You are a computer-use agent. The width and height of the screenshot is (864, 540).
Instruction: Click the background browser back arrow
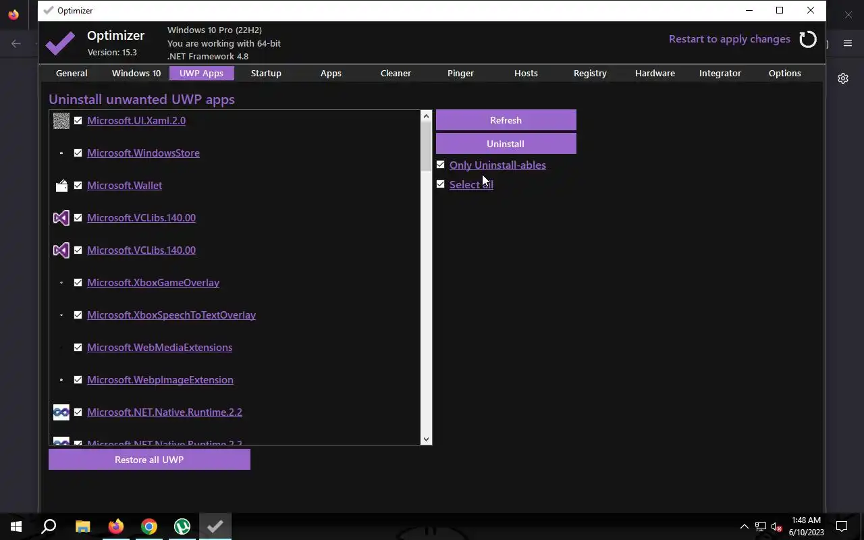(16, 43)
